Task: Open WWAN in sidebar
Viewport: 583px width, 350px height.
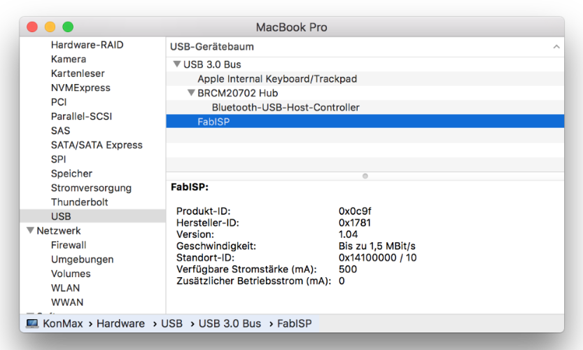Action: 67,302
